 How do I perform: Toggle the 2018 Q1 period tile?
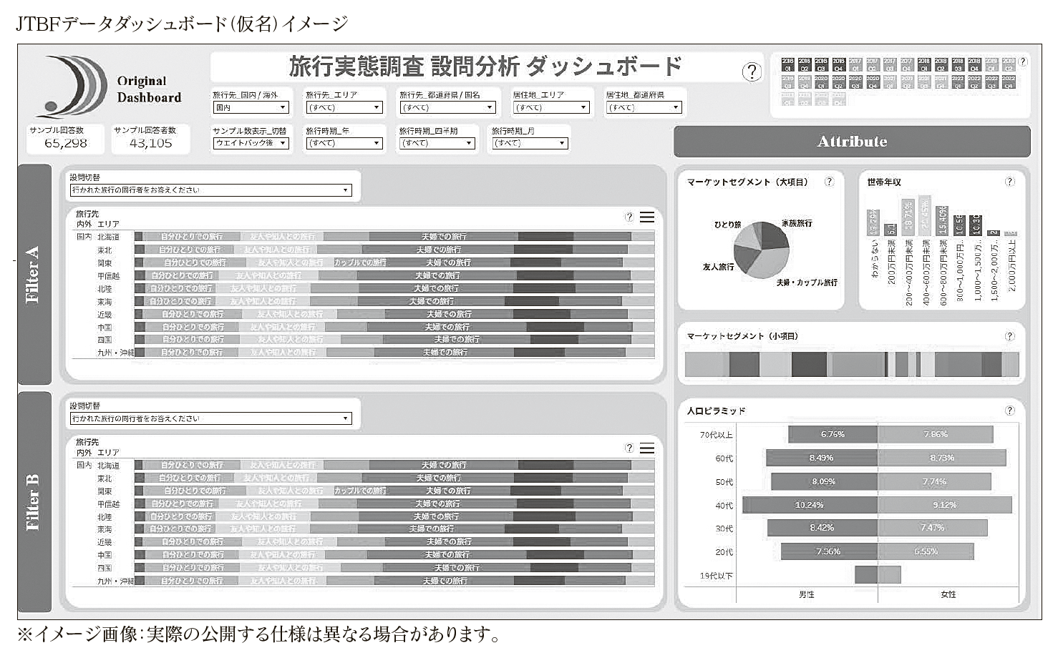click(x=923, y=66)
